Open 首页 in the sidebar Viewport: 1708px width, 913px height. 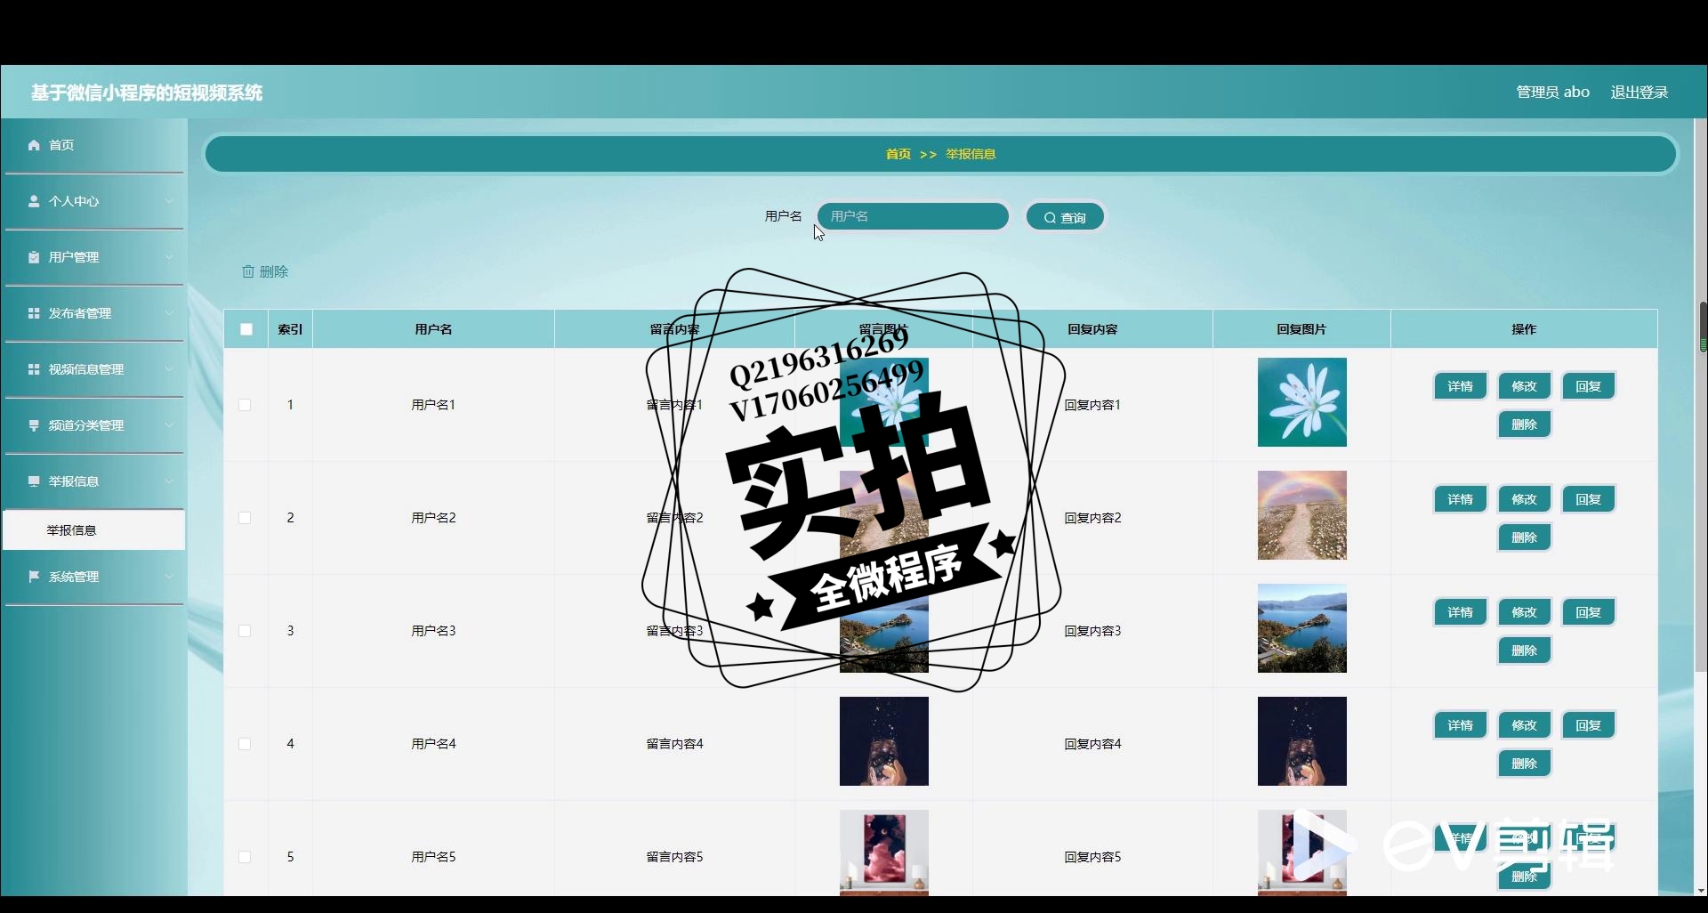pyautogui.click(x=94, y=145)
